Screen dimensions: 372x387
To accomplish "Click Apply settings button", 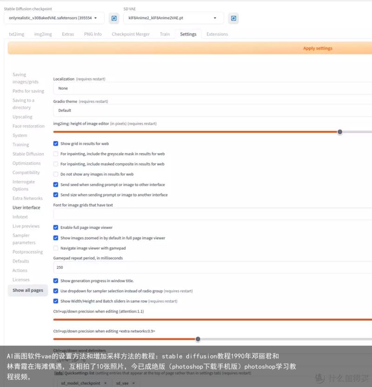I will click(190, 48).
